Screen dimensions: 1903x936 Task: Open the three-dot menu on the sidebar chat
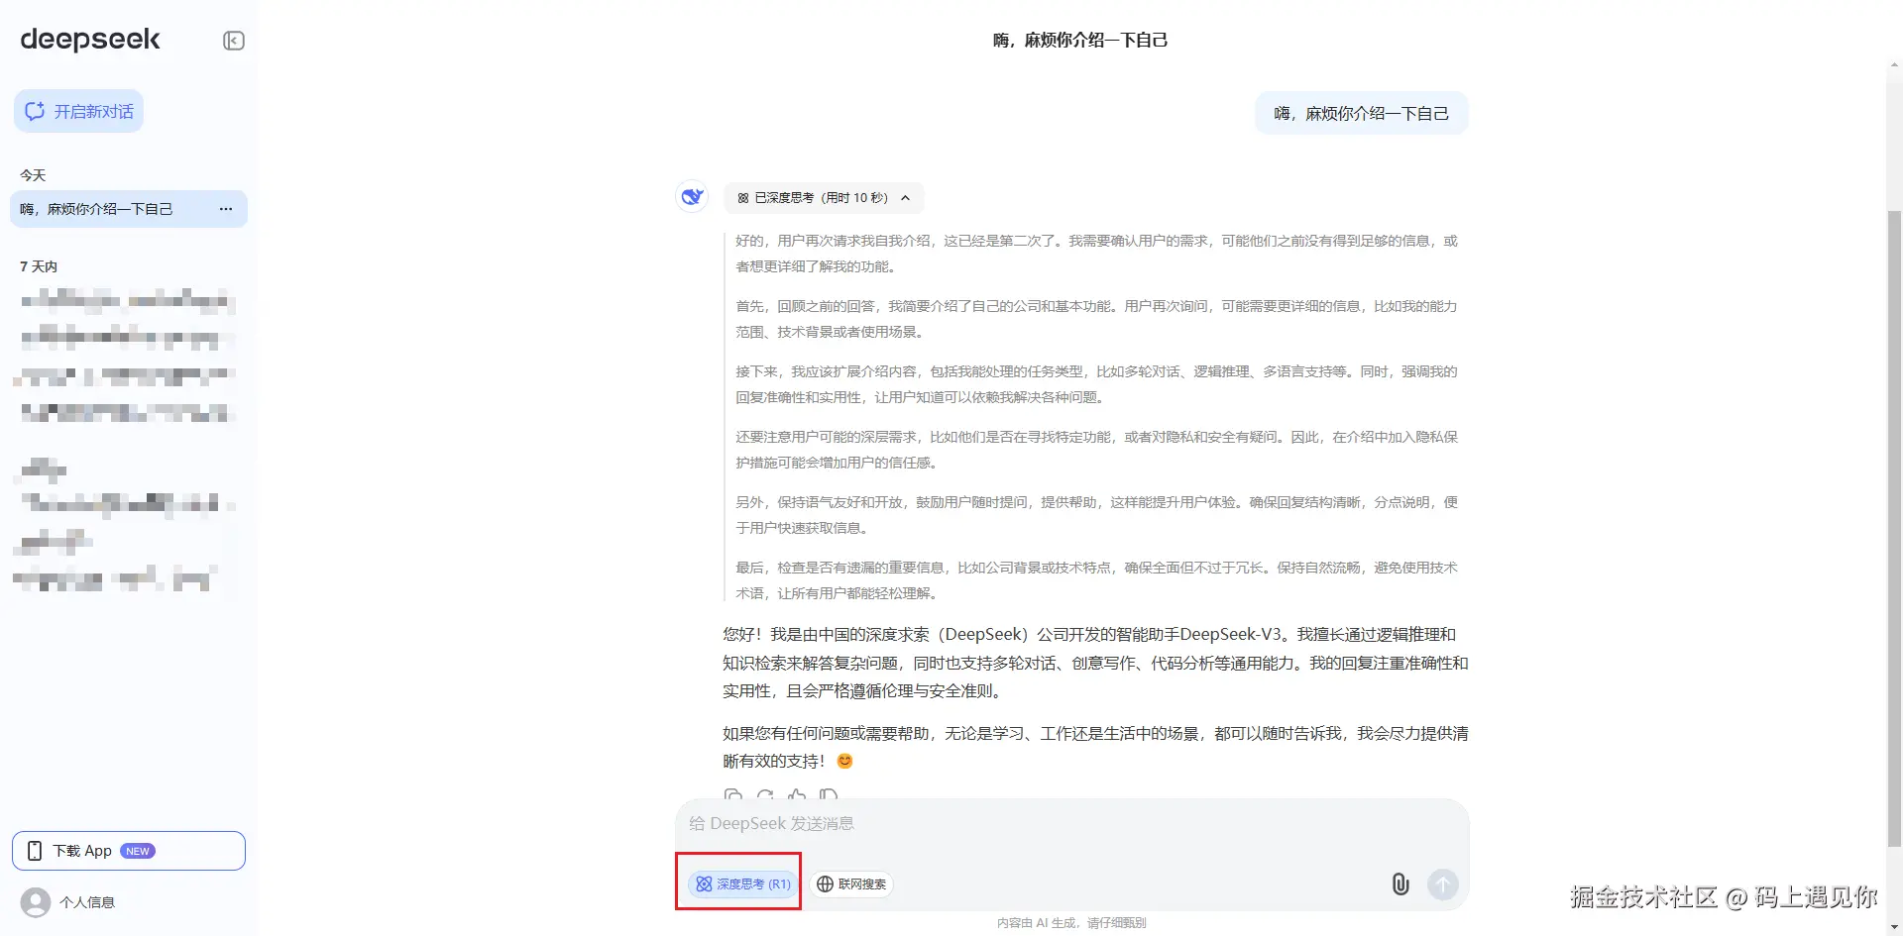click(226, 209)
